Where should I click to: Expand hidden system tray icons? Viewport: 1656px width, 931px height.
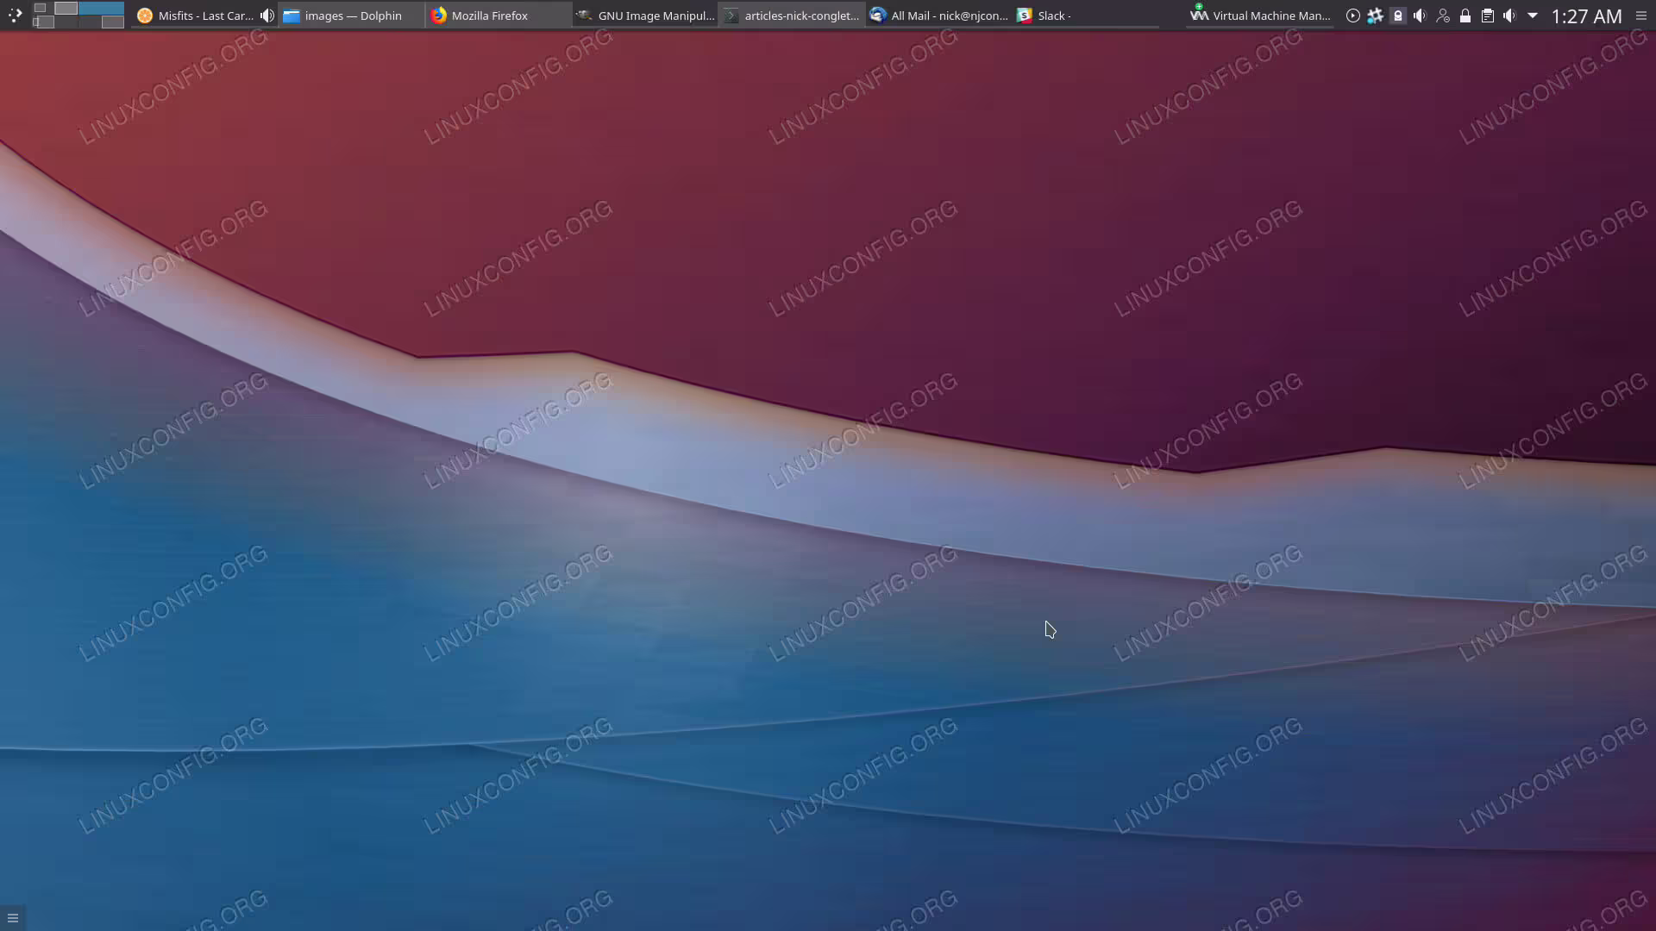pos(1533,16)
